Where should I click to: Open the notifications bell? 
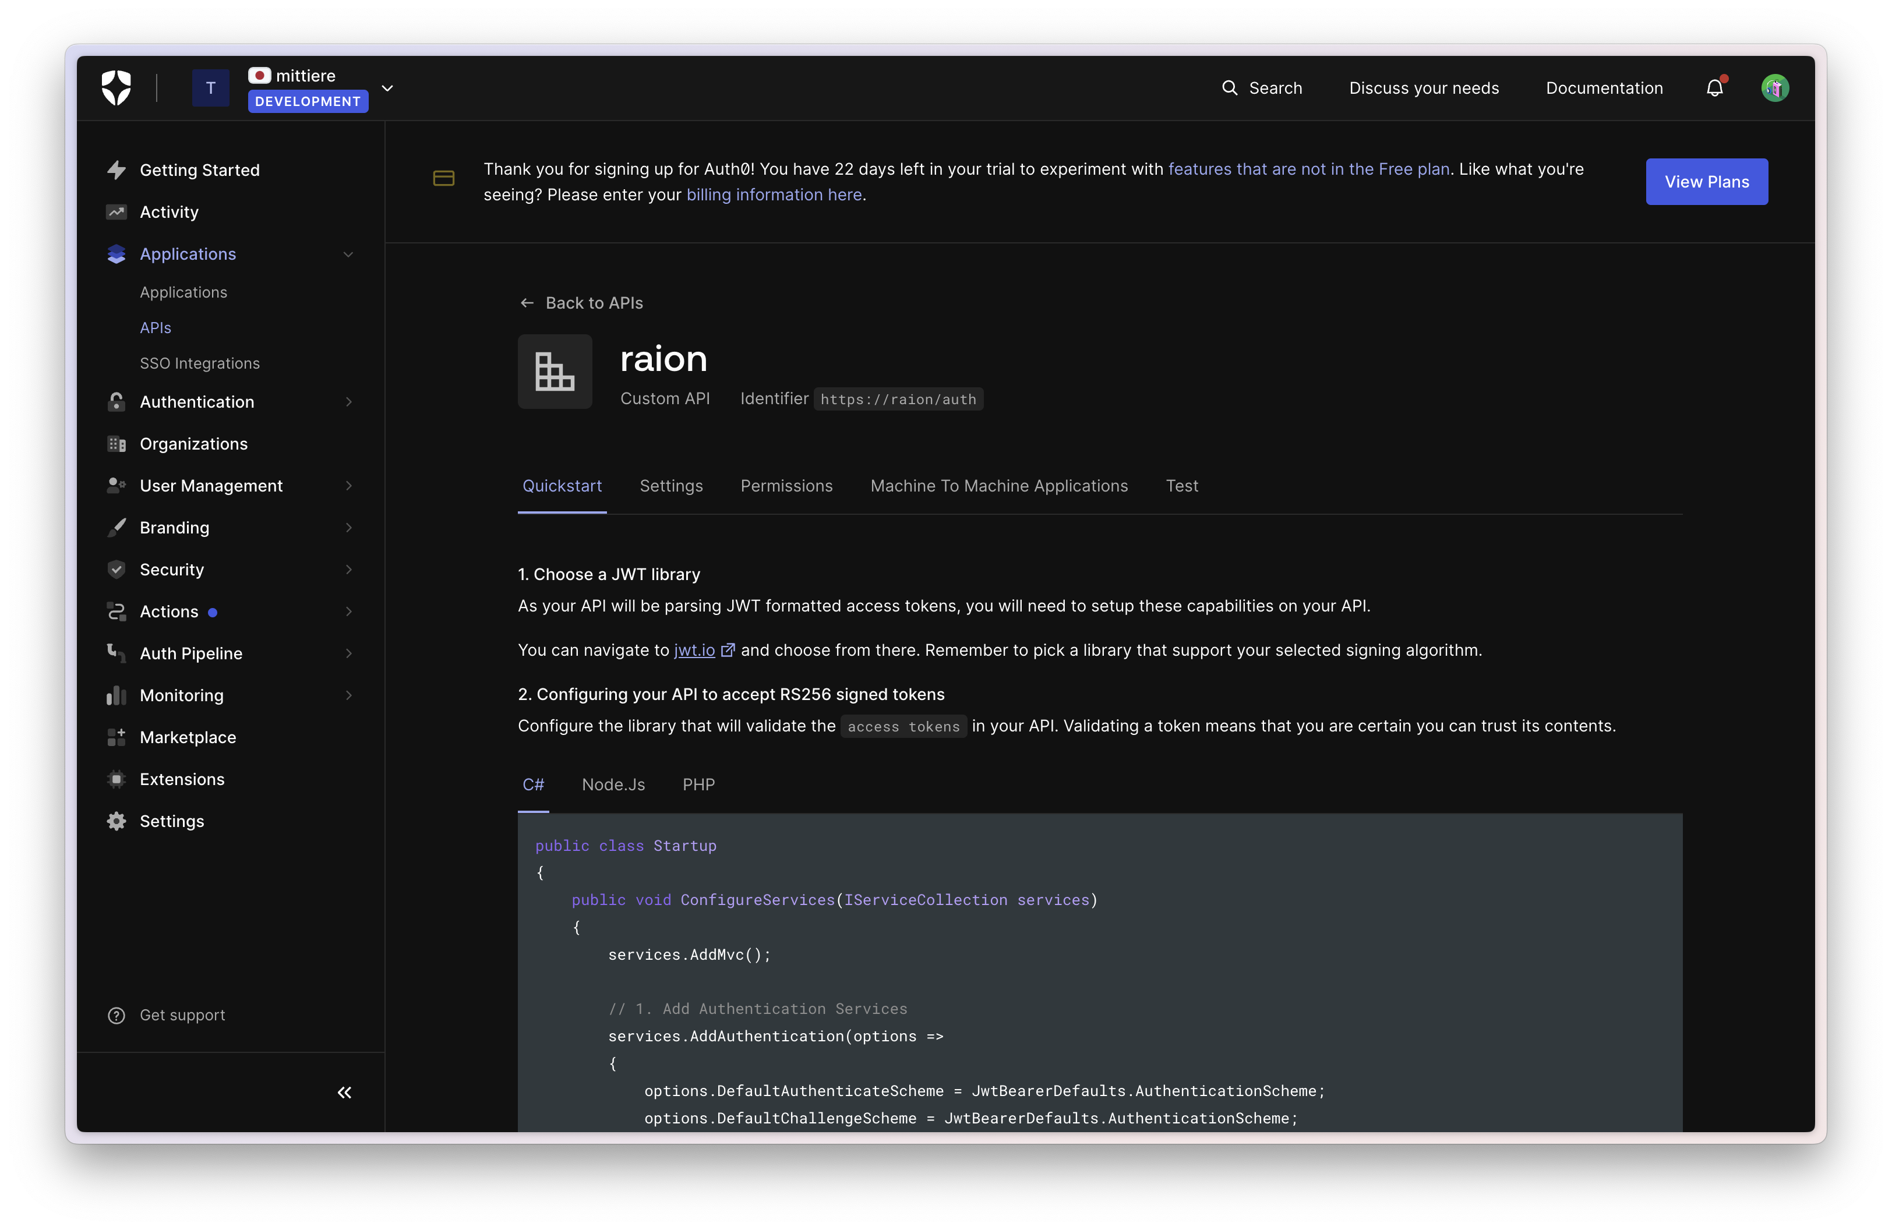pos(1715,87)
